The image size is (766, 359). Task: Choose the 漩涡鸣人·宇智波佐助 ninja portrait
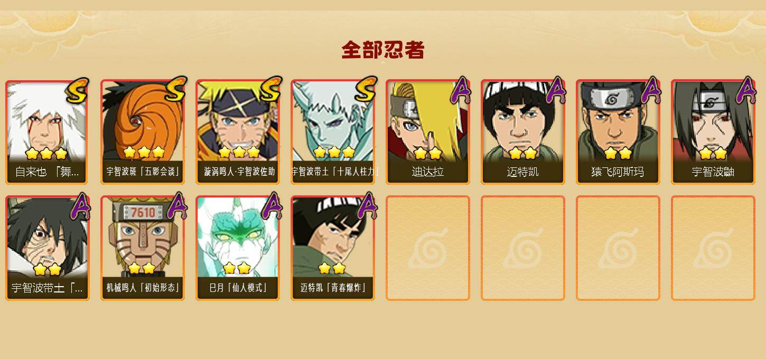(238, 132)
